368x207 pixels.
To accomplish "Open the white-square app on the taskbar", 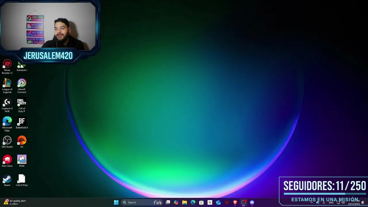I will (210, 202).
